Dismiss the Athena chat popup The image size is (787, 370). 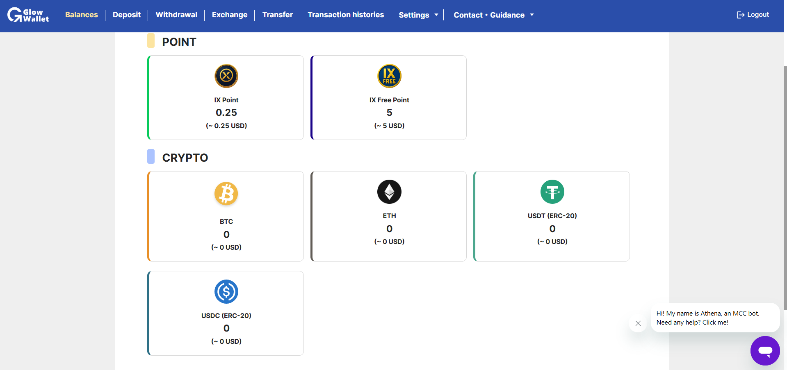pos(638,323)
